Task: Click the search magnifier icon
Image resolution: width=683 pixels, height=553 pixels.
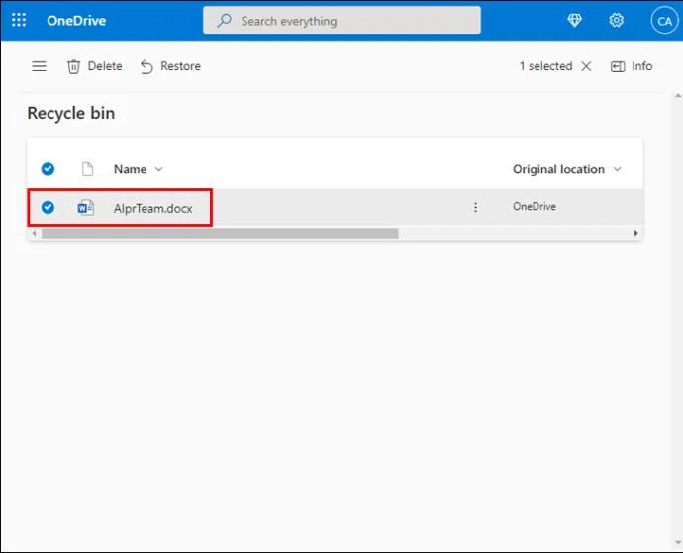Action: [225, 20]
